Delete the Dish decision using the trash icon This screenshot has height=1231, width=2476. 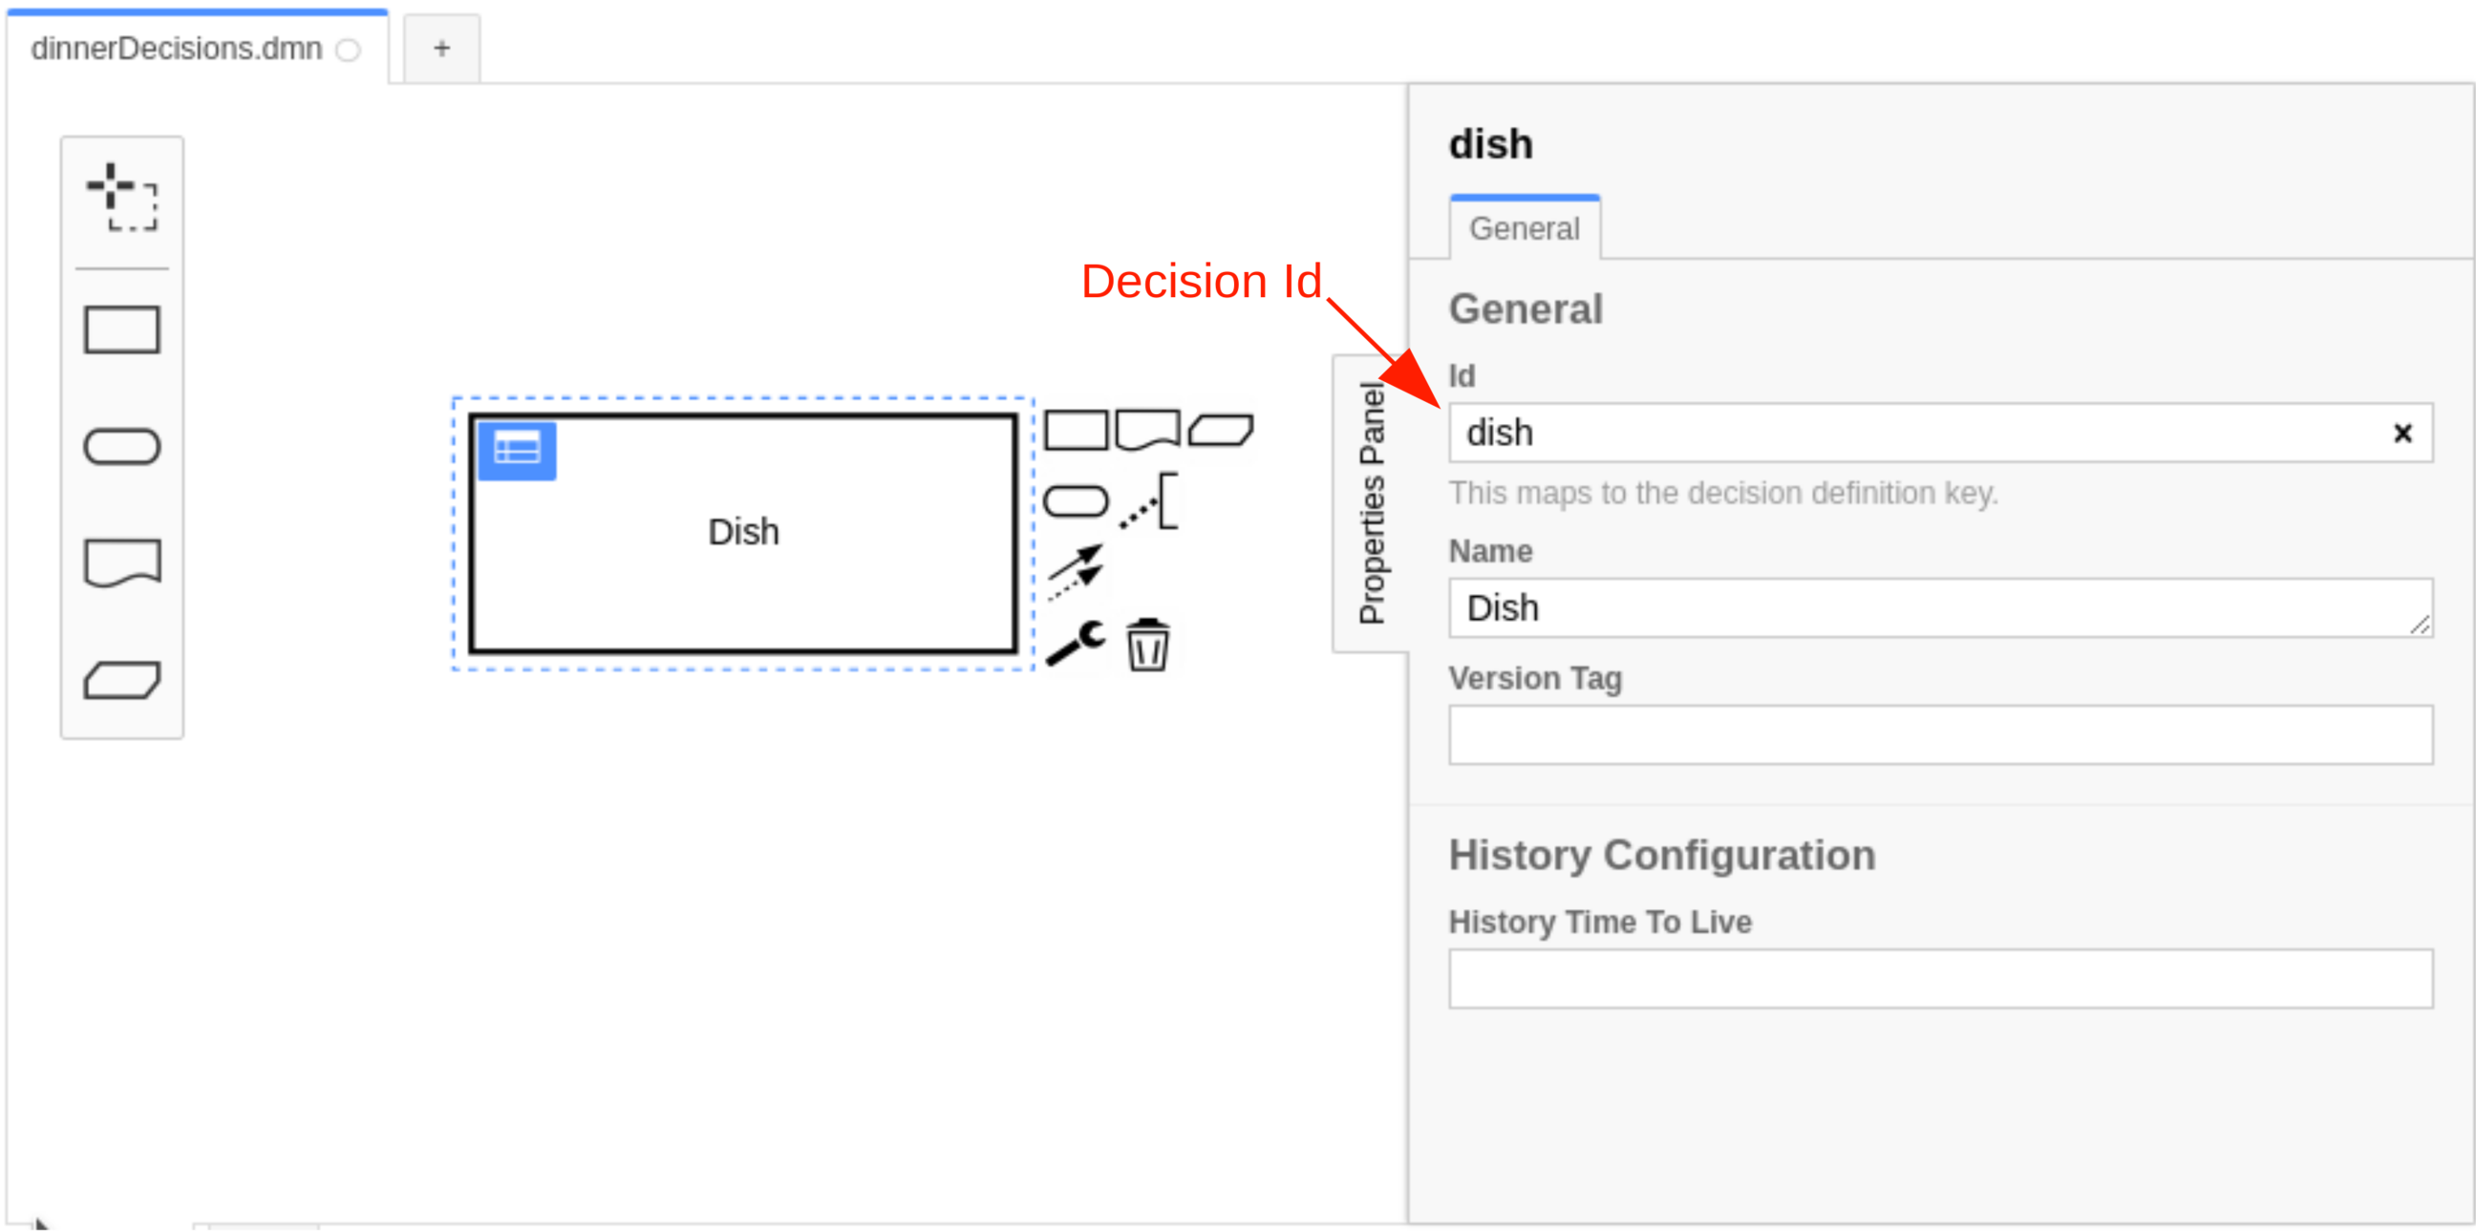pos(1148,644)
